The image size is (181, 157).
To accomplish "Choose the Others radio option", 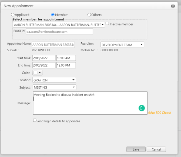I will pos(89,15).
